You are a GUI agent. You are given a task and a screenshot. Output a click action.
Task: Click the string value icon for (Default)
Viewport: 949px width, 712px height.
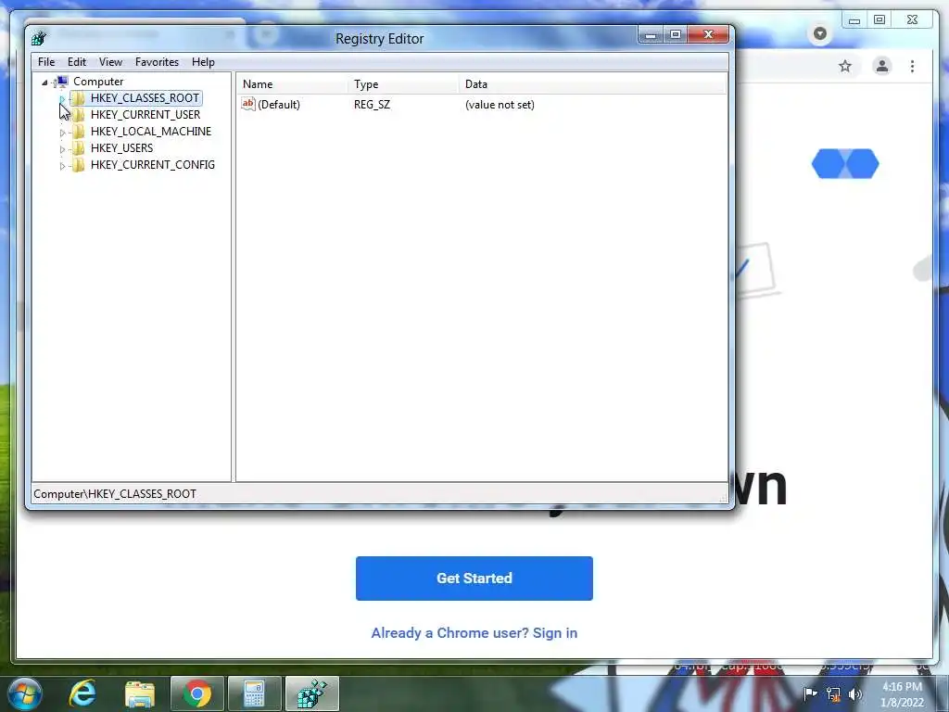coord(248,104)
